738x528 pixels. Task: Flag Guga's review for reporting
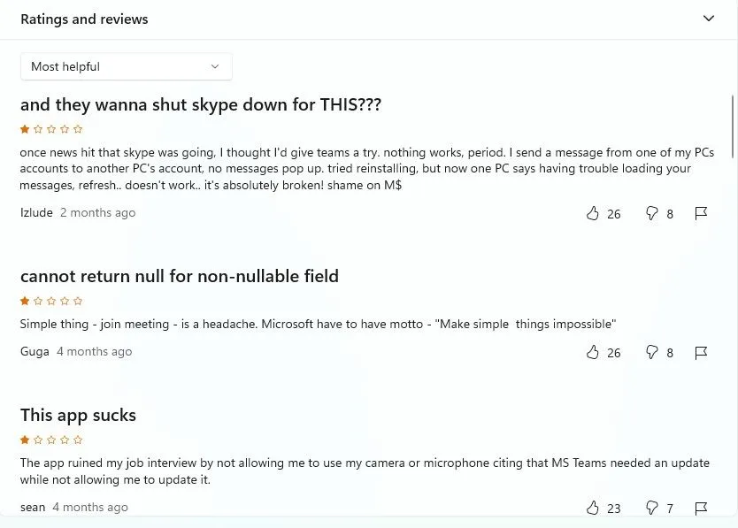(701, 352)
